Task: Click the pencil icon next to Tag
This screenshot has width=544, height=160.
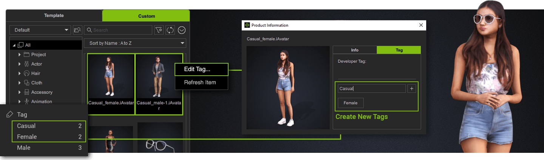Action: point(10,114)
